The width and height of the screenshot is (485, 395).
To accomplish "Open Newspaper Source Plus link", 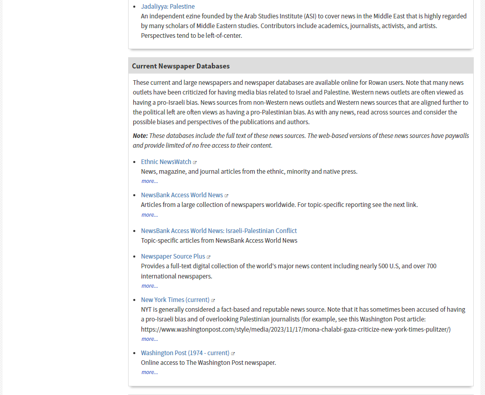I will click(x=173, y=257).
